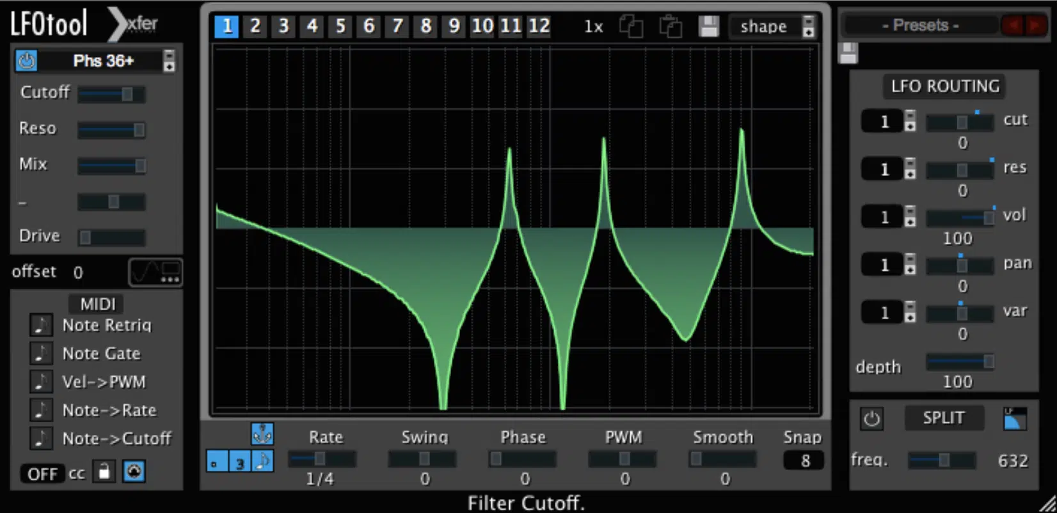Adjust the Cutoff slider

point(111,94)
